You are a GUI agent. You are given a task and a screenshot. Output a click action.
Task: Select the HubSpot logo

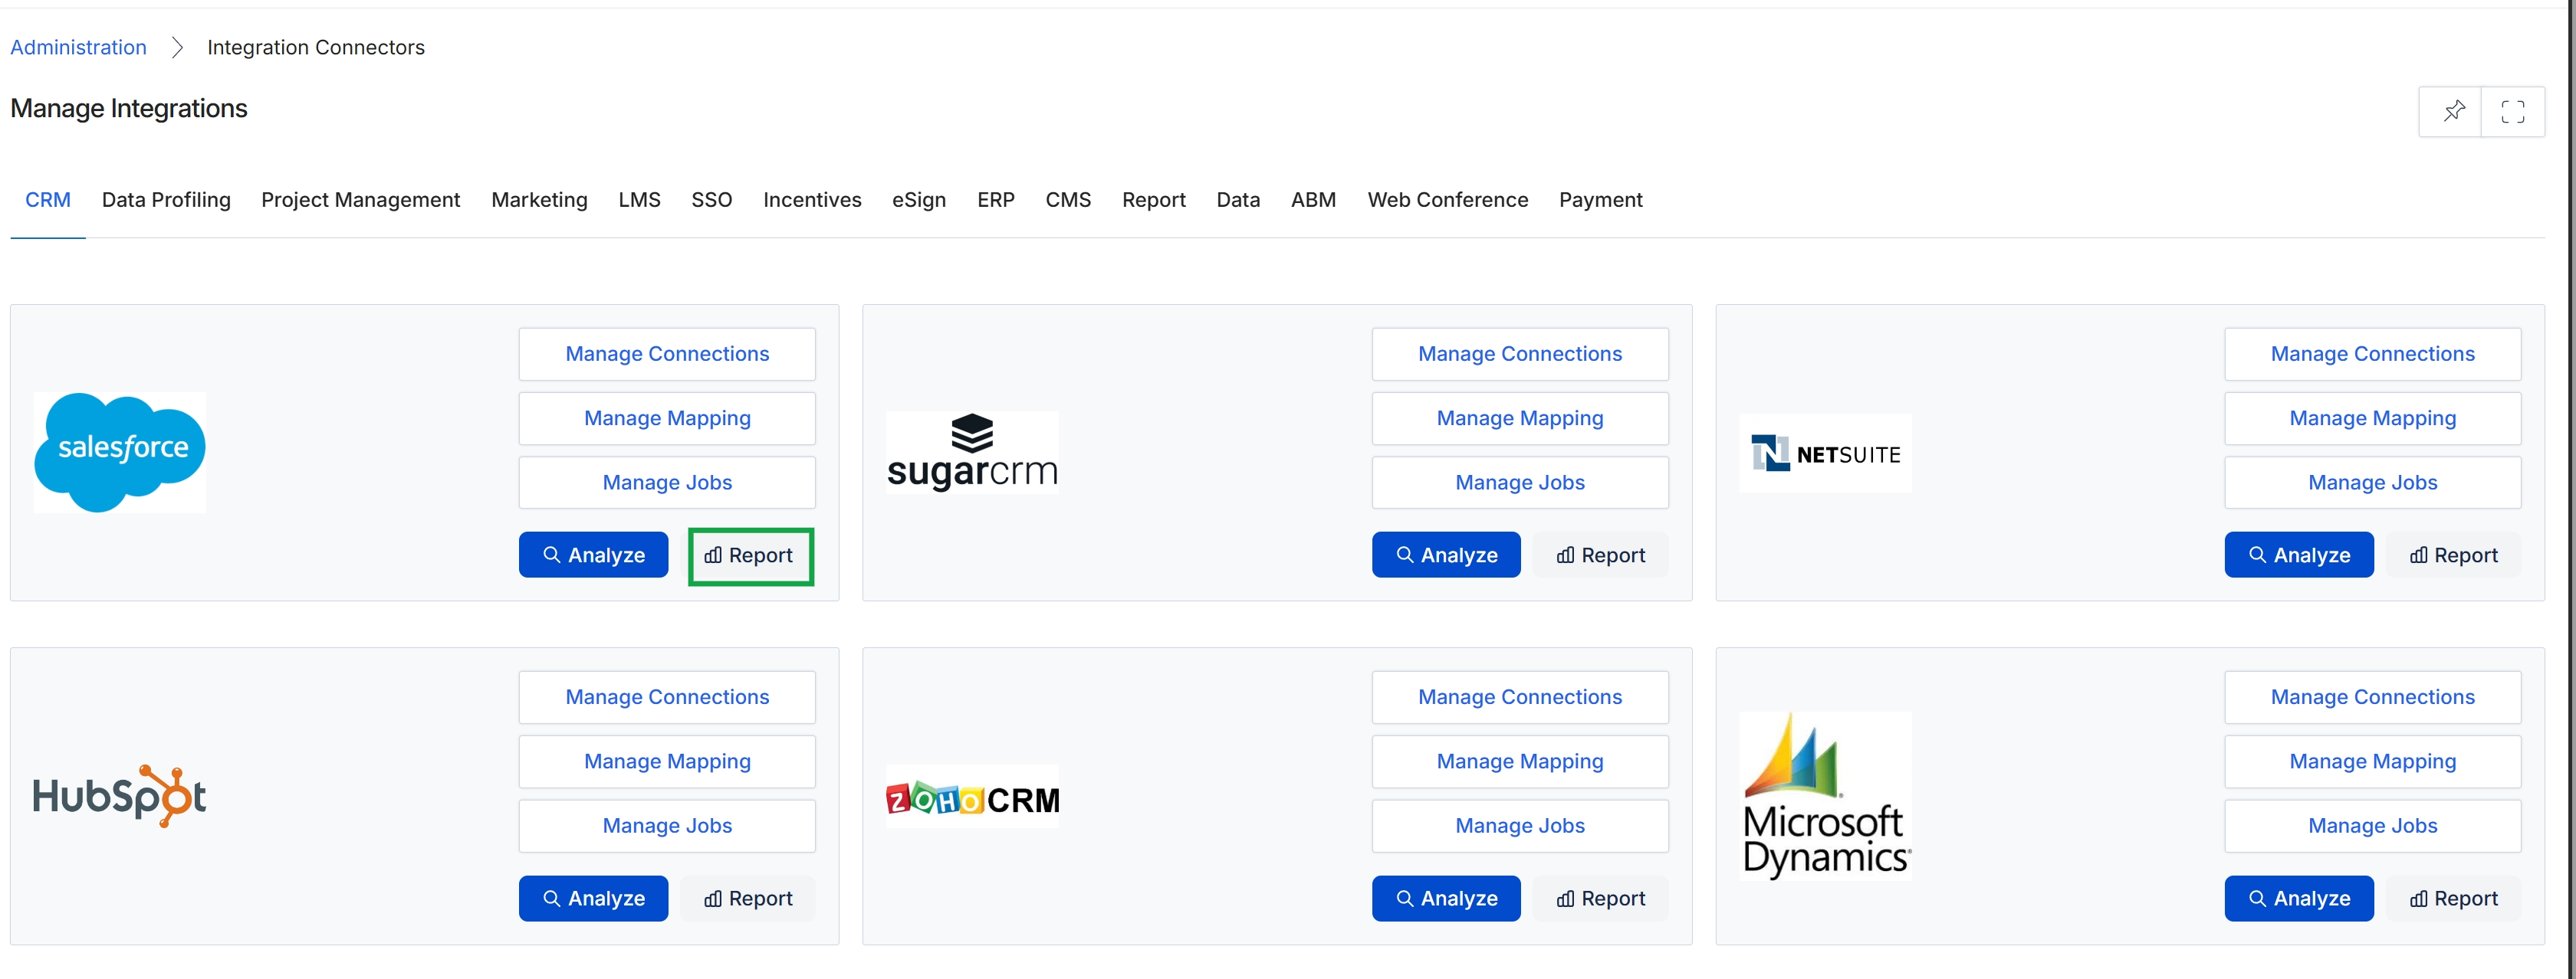point(120,796)
